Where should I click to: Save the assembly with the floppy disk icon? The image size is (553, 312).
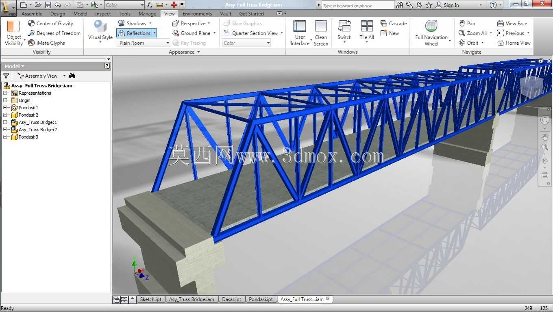point(48,5)
